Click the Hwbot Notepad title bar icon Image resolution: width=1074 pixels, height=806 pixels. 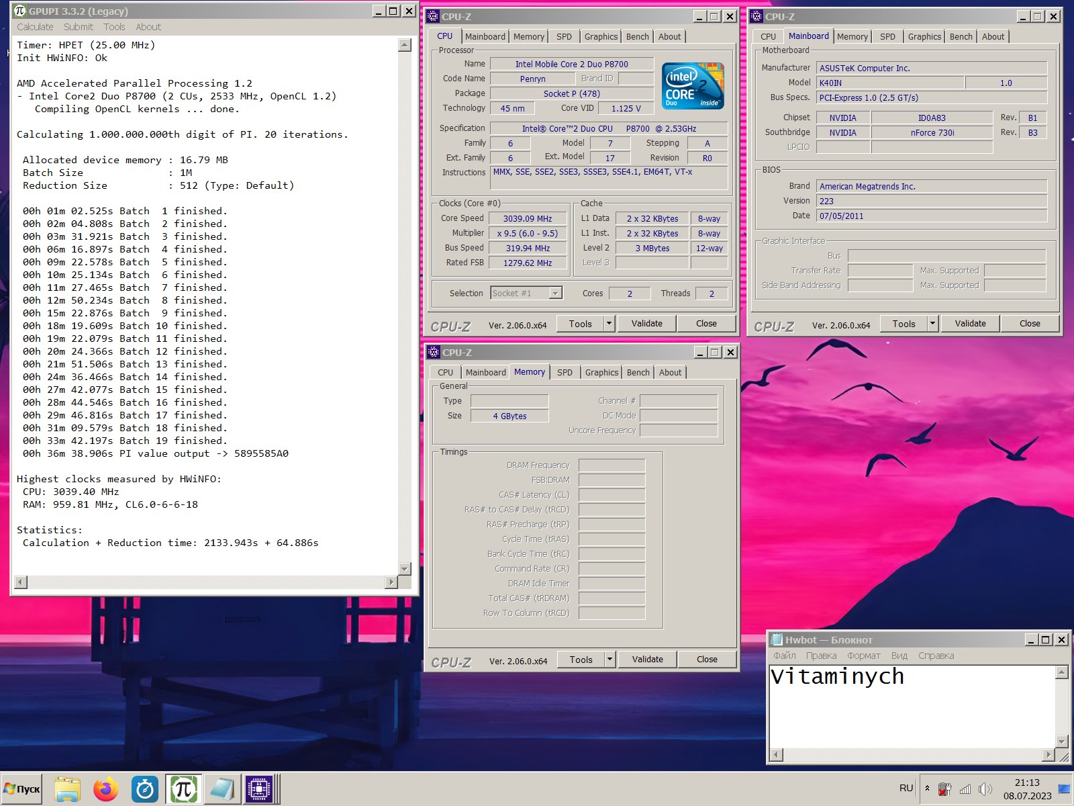tap(777, 639)
